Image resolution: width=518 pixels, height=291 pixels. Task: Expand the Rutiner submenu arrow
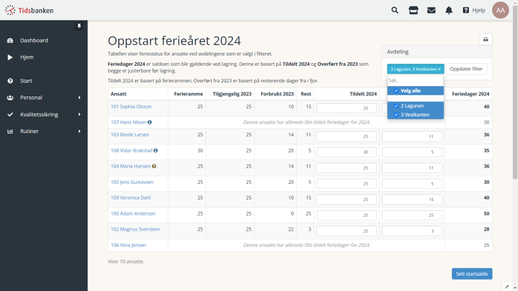pos(79,131)
